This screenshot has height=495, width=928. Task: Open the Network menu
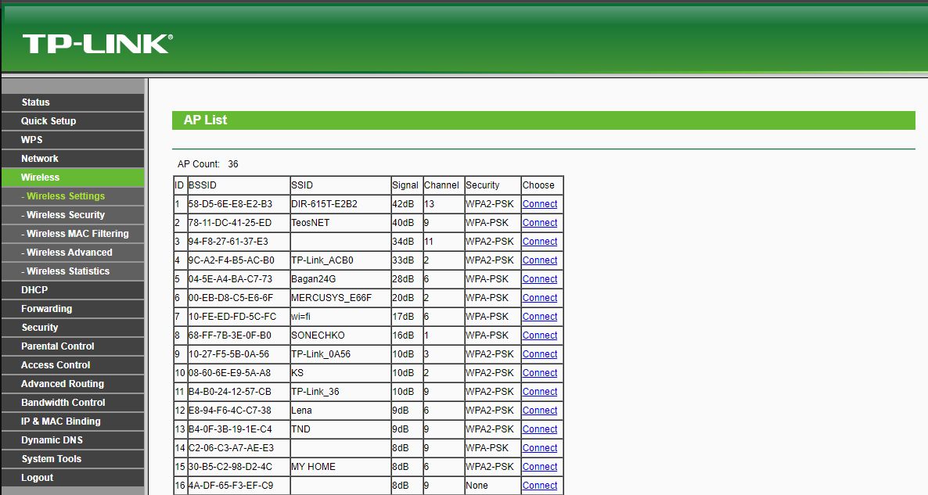click(x=72, y=159)
